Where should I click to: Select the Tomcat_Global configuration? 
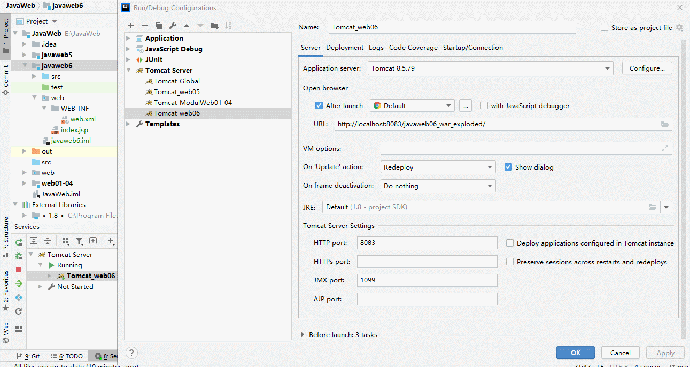177,81
